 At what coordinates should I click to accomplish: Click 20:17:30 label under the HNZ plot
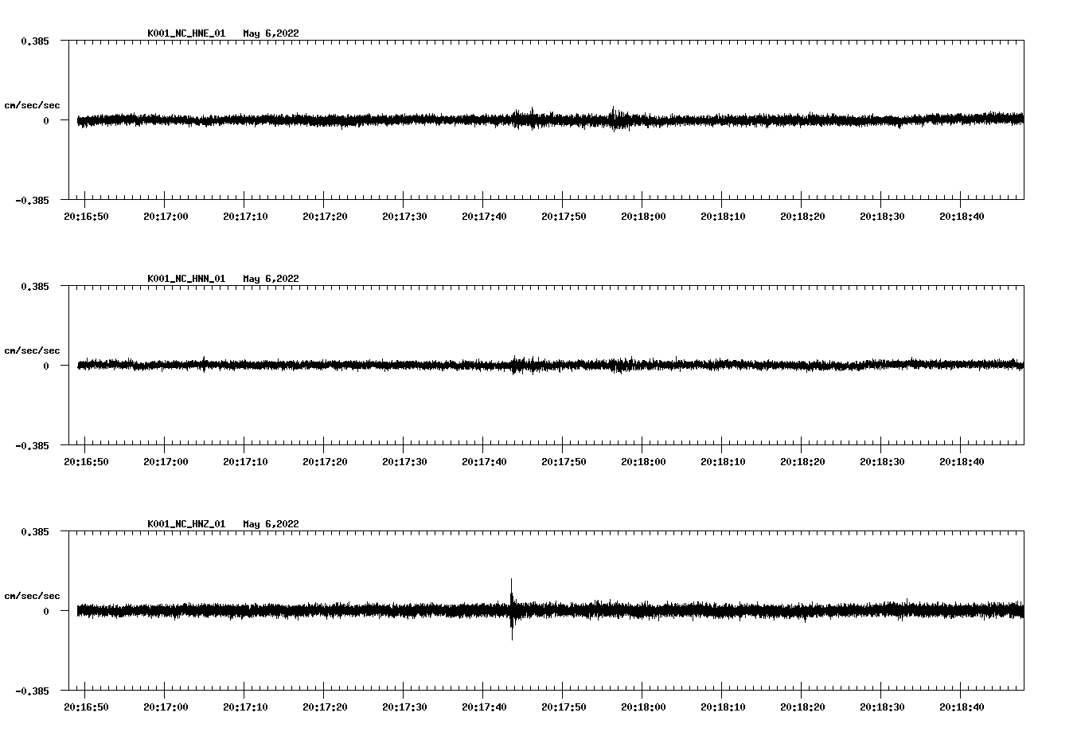tap(404, 707)
